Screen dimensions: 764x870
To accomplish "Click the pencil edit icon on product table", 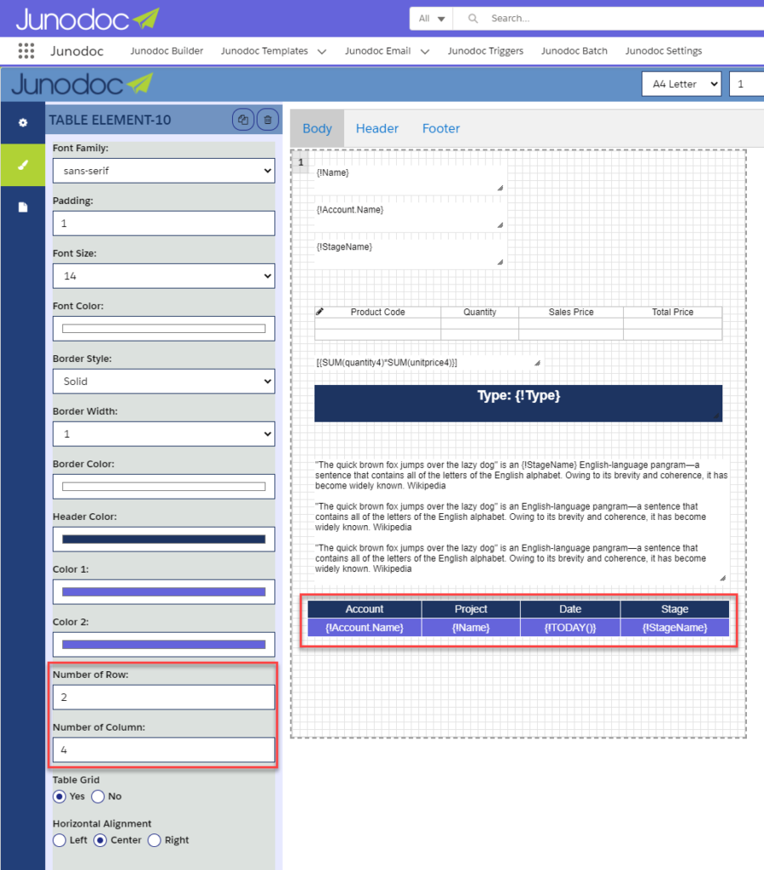I will click(320, 312).
